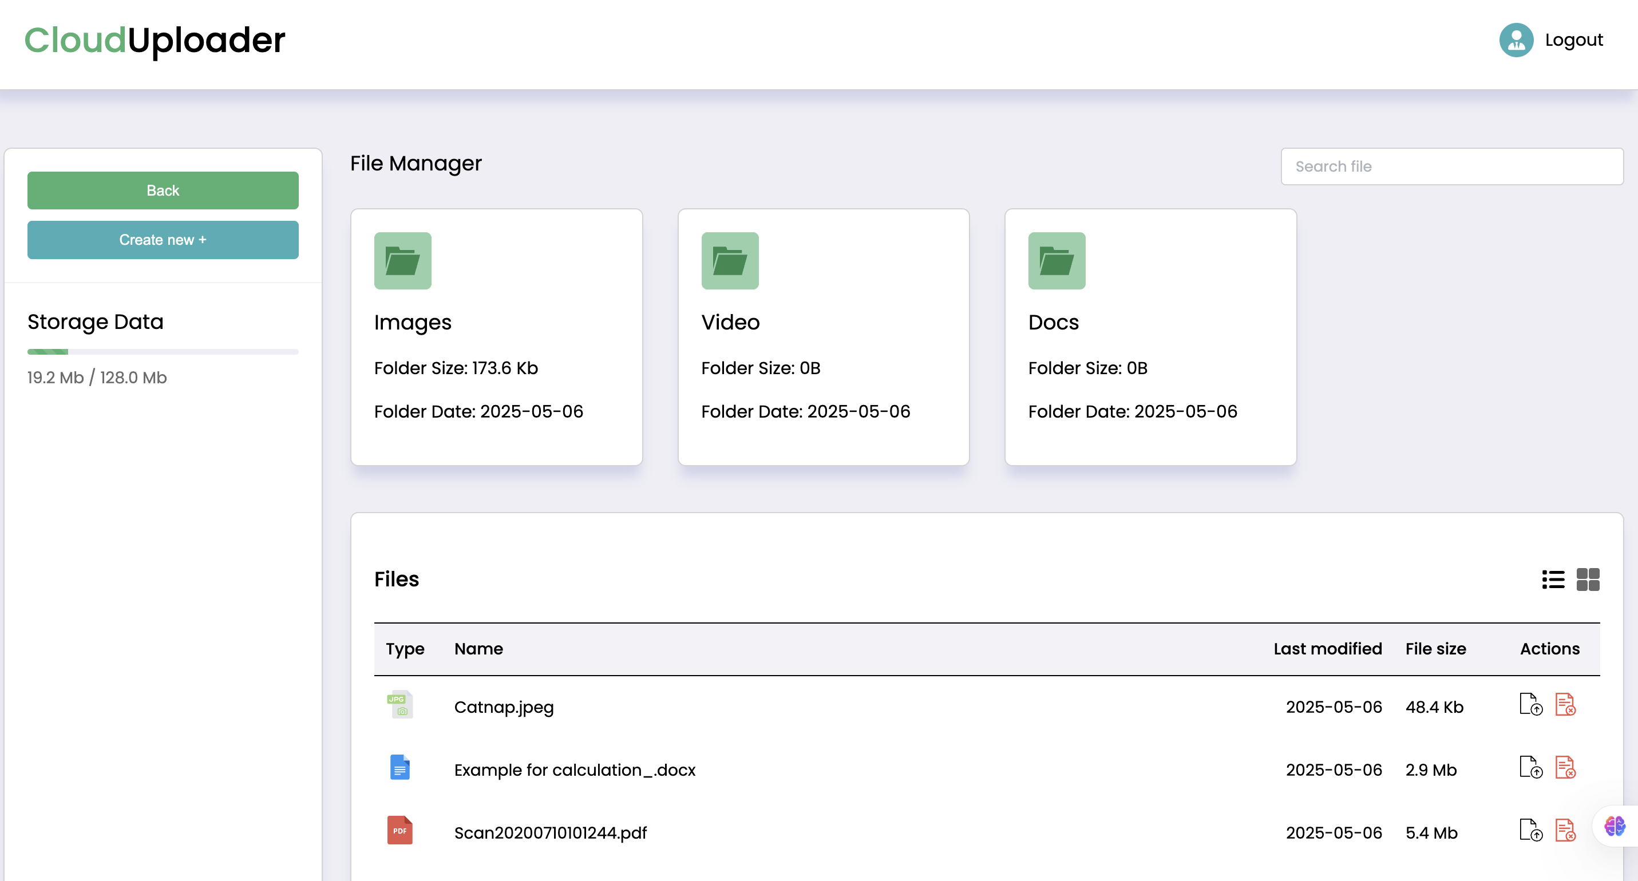The width and height of the screenshot is (1638, 881).
Task: Click move icon for Catnap.jpeg
Action: (x=1530, y=704)
